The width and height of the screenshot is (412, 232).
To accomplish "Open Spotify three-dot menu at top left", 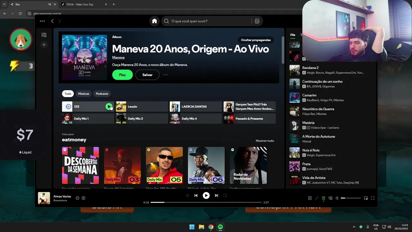I will click(x=42, y=21).
